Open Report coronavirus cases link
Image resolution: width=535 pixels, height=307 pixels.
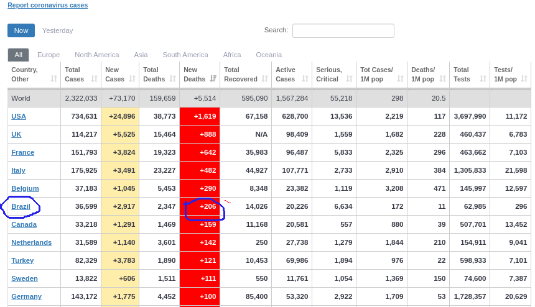(x=47, y=5)
